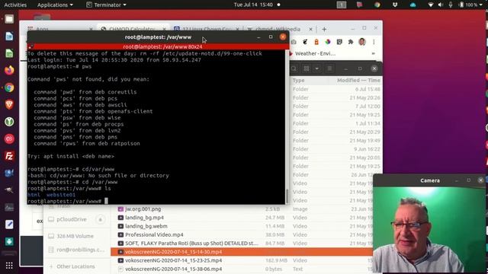Open the Files app in the dock
The width and height of the screenshot is (488, 274).
click(9, 19)
